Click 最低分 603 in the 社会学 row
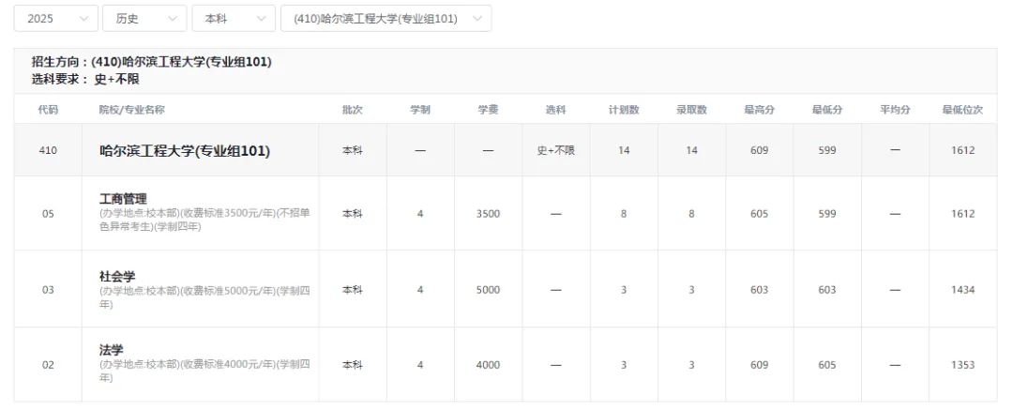Screen dimensions: 1013x411 [827, 290]
